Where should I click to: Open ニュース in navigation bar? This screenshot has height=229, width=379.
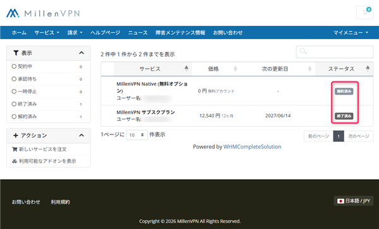[138, 33]
